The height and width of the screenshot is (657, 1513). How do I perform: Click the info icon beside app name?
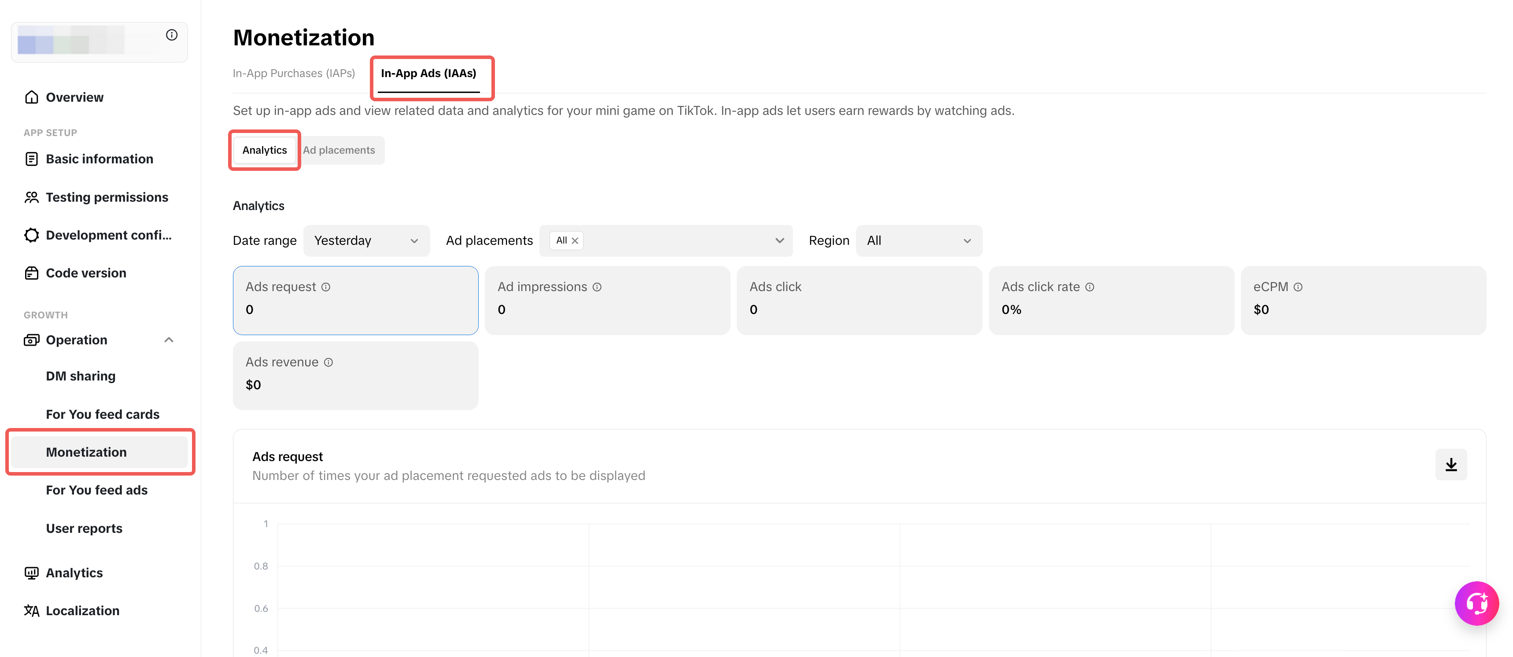pyautogui.click(x=171, y=35)
